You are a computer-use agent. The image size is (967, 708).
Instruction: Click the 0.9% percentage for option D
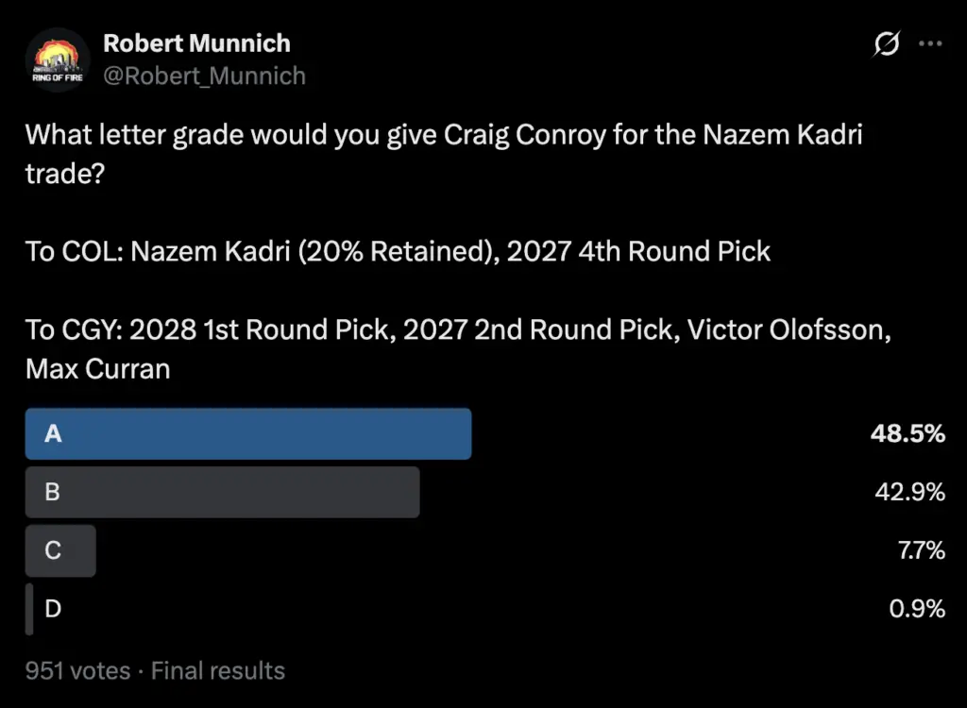coord(917,609)
